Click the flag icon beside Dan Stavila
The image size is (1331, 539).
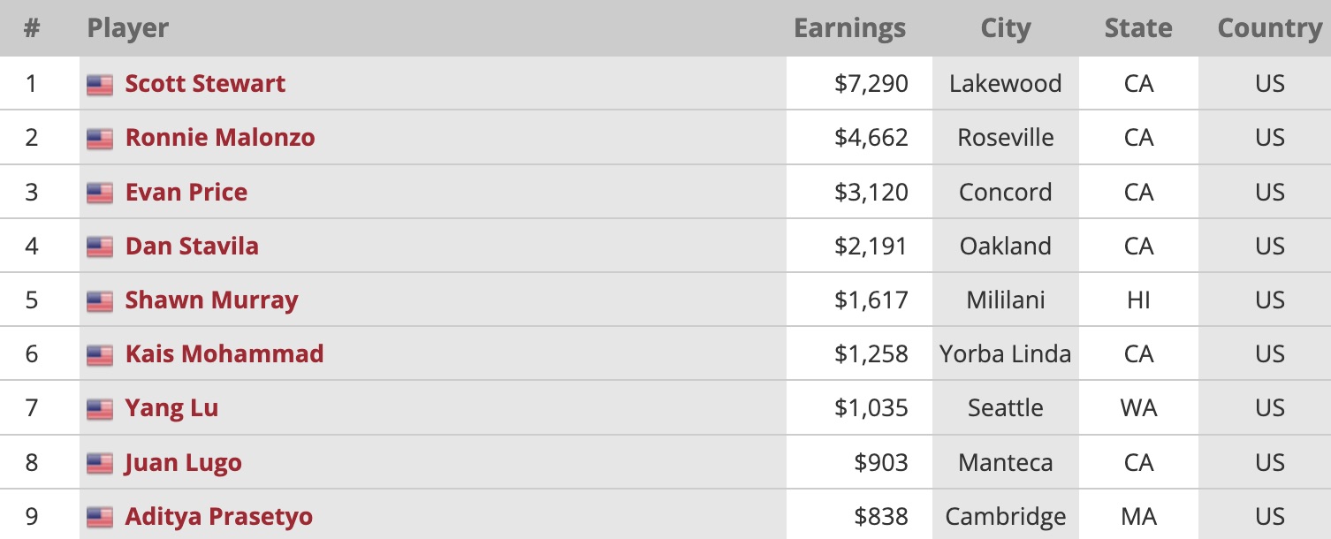click(x=100, y=247)
